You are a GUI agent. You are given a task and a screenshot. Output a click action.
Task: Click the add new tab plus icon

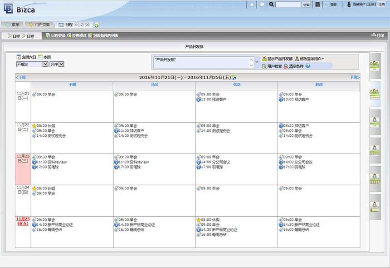point(97,25)
